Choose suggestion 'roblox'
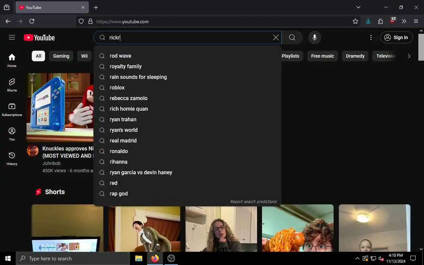Screen dimensions: 424x265 click(187, 87)
